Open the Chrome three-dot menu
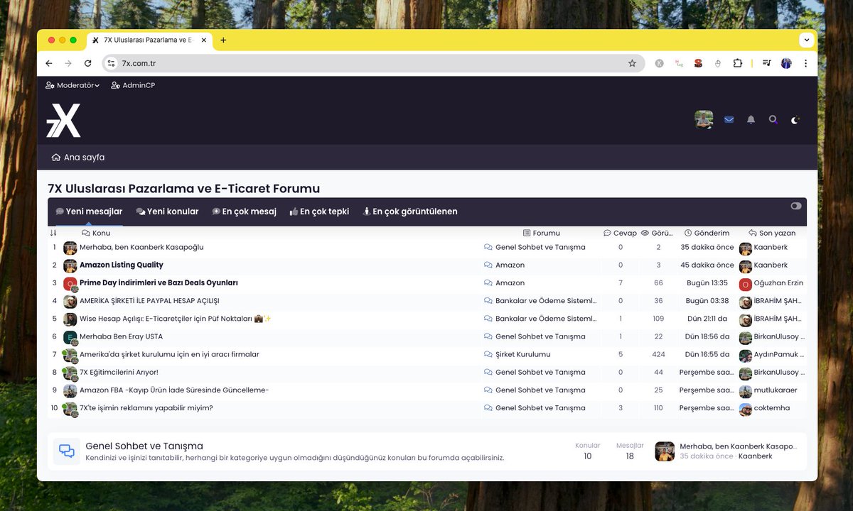The width and height of the screenshot is (853, 511). coord(805,63)
